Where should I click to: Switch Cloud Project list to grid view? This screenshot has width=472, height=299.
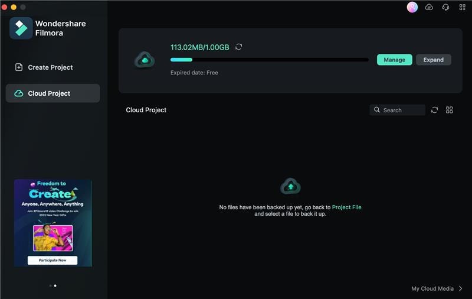(x=449, y=110)
